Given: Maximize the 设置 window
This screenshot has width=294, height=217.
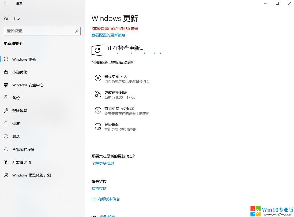Looking at the screenshot, I should tap(277, 3).
